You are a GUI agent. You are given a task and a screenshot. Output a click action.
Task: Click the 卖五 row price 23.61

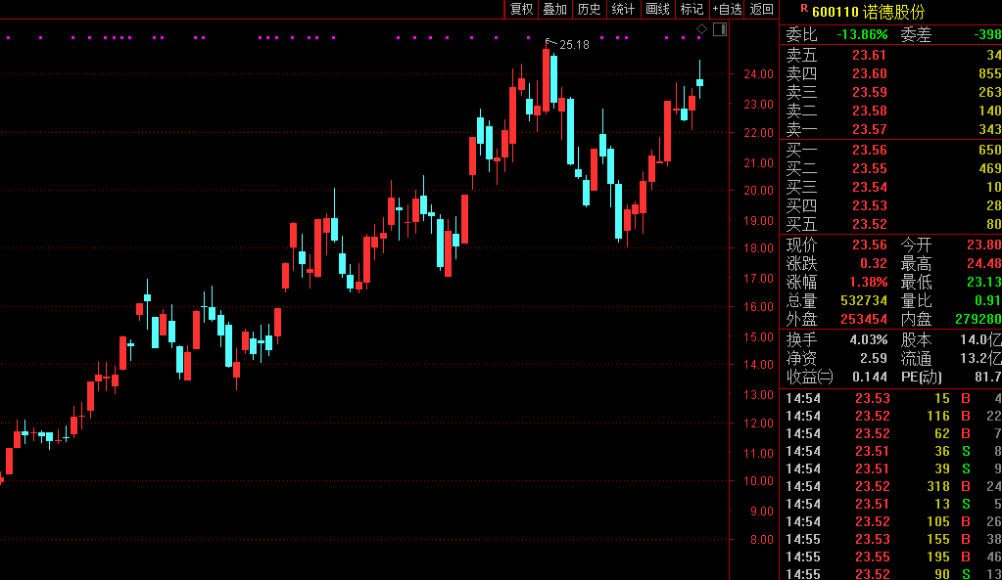pyautogui.click(x=869, y=56)
